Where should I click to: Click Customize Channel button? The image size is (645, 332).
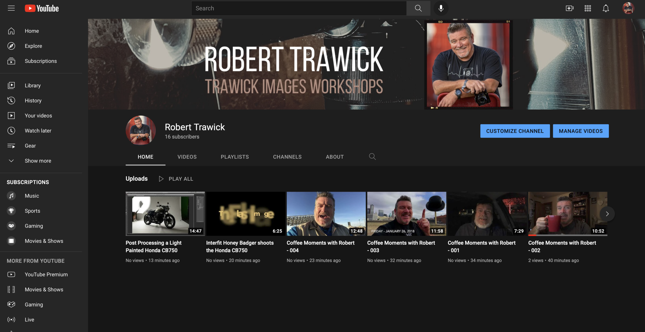[515, 131]
